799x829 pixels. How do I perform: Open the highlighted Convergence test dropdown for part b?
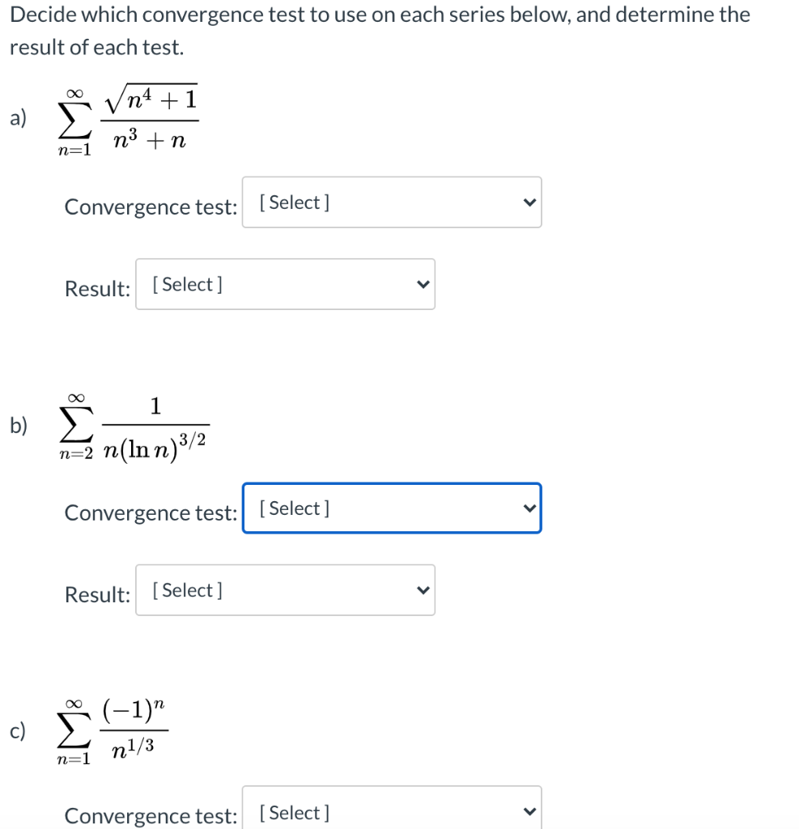pyautogui.click(x=392, y=508)
